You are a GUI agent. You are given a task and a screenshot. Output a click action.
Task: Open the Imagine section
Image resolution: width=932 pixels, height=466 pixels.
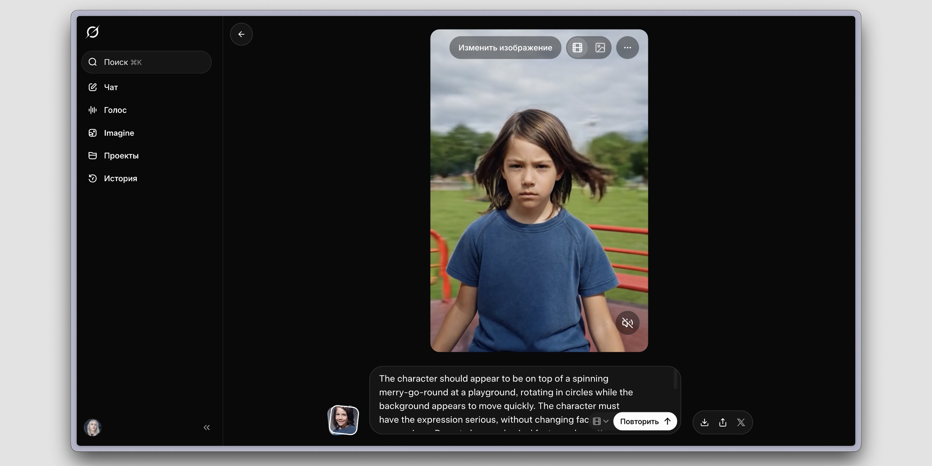pyautogui.click(x=119, y=133)
